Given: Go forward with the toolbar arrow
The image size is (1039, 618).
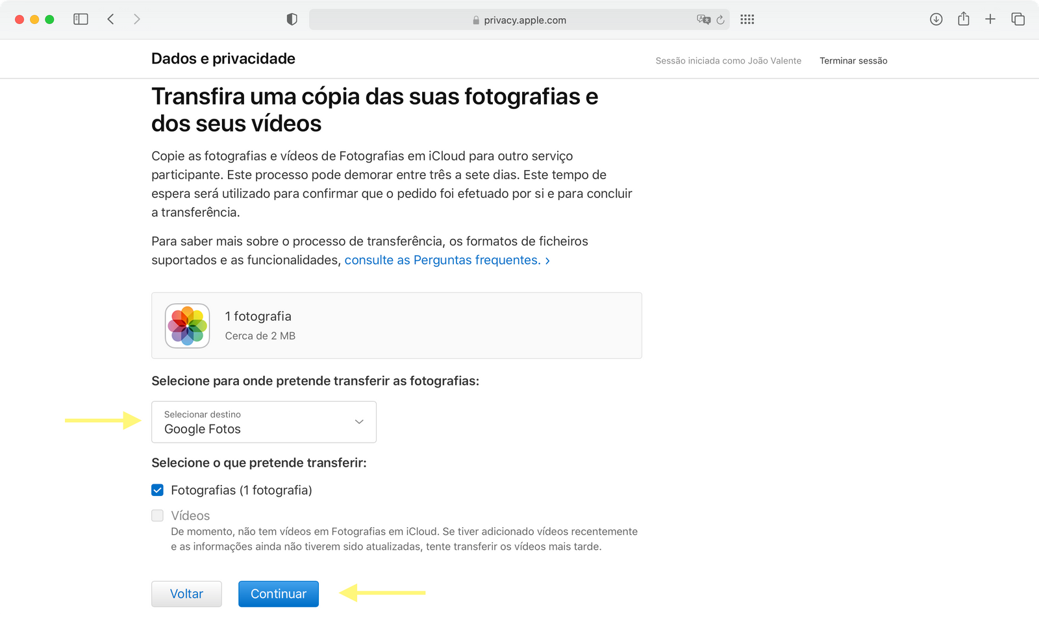Looking at the screenshot, I should coord(136,19).
